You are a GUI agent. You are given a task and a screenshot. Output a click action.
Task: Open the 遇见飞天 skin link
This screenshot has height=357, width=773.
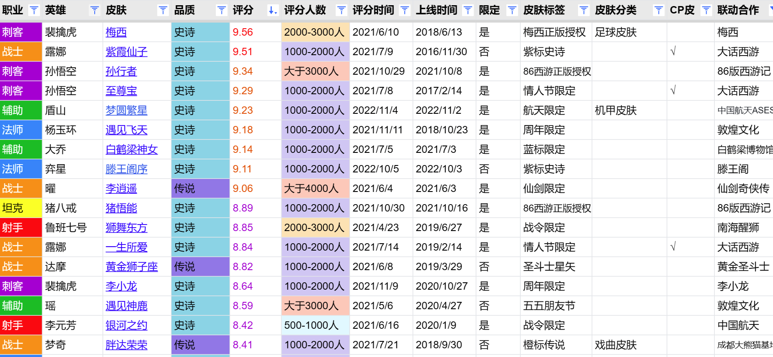pyautogui.click(x=126, y=130)
